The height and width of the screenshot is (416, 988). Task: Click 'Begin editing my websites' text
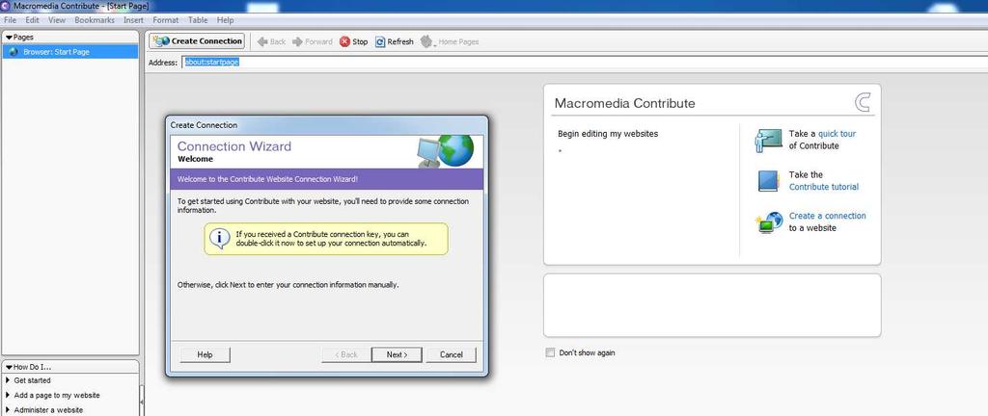(608, 134)
